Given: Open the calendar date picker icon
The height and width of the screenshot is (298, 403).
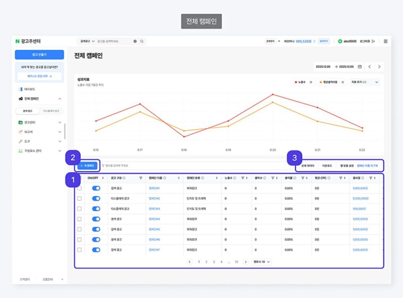Looking at the screenshot, I should pyautogui.click(x=359, y=66).
